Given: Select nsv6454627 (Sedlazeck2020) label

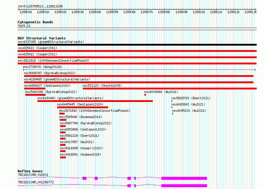Looking at the screenshot, I should click(x=47, y=86).
